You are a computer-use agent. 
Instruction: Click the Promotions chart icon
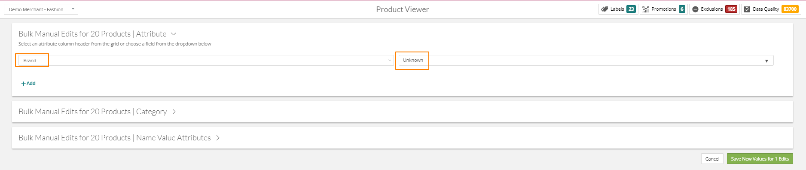(x=645, y=9)
